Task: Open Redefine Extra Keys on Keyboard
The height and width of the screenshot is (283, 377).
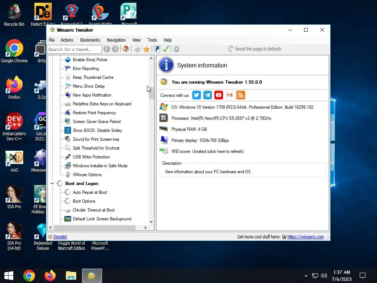Action: (102, 104)
